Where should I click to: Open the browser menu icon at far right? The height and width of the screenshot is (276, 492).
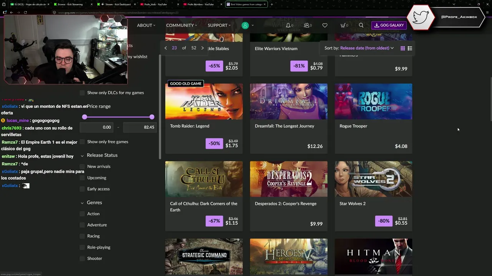click(x=487, y=12)
